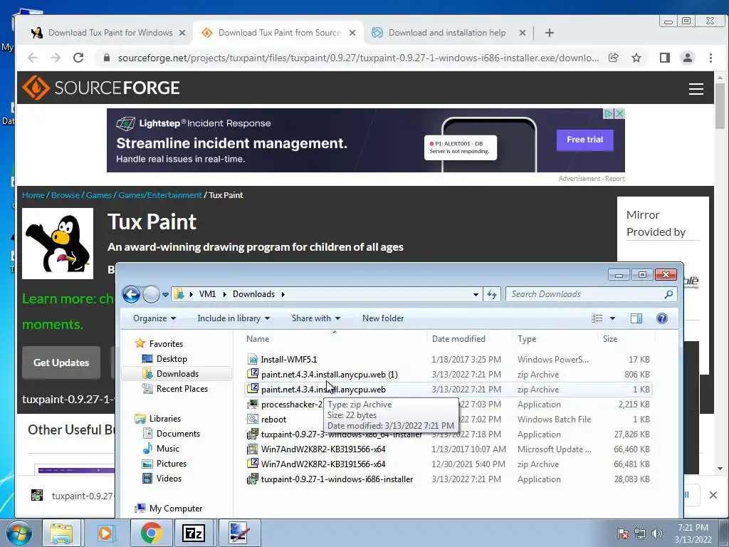Close the Lightstep advertisement X icon
The height and width of the screenshot is (547, 729).
[x=619, y=113]
